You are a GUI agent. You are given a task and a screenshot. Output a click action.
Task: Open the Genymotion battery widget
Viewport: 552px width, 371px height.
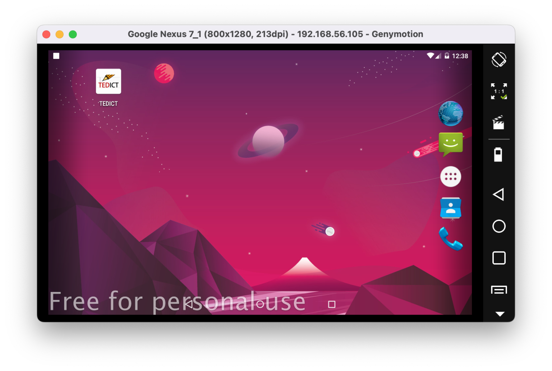click(499, 154)
